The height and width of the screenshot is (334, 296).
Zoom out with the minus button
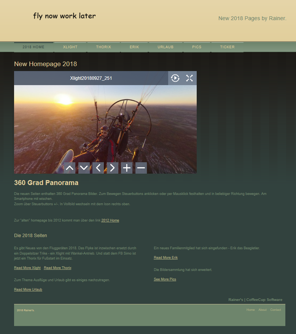pyautogui.click(x=141, y=168)
